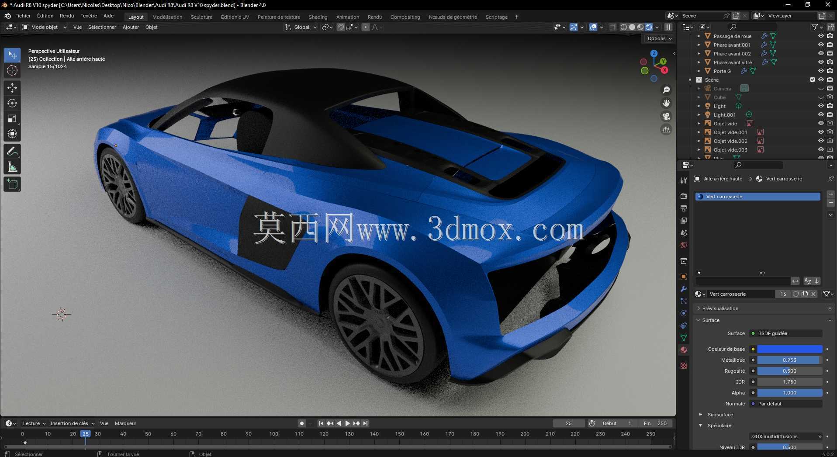
Task: Switch to the Shading workspace tab
Action: pyautogui.click(x=318, y=17)
